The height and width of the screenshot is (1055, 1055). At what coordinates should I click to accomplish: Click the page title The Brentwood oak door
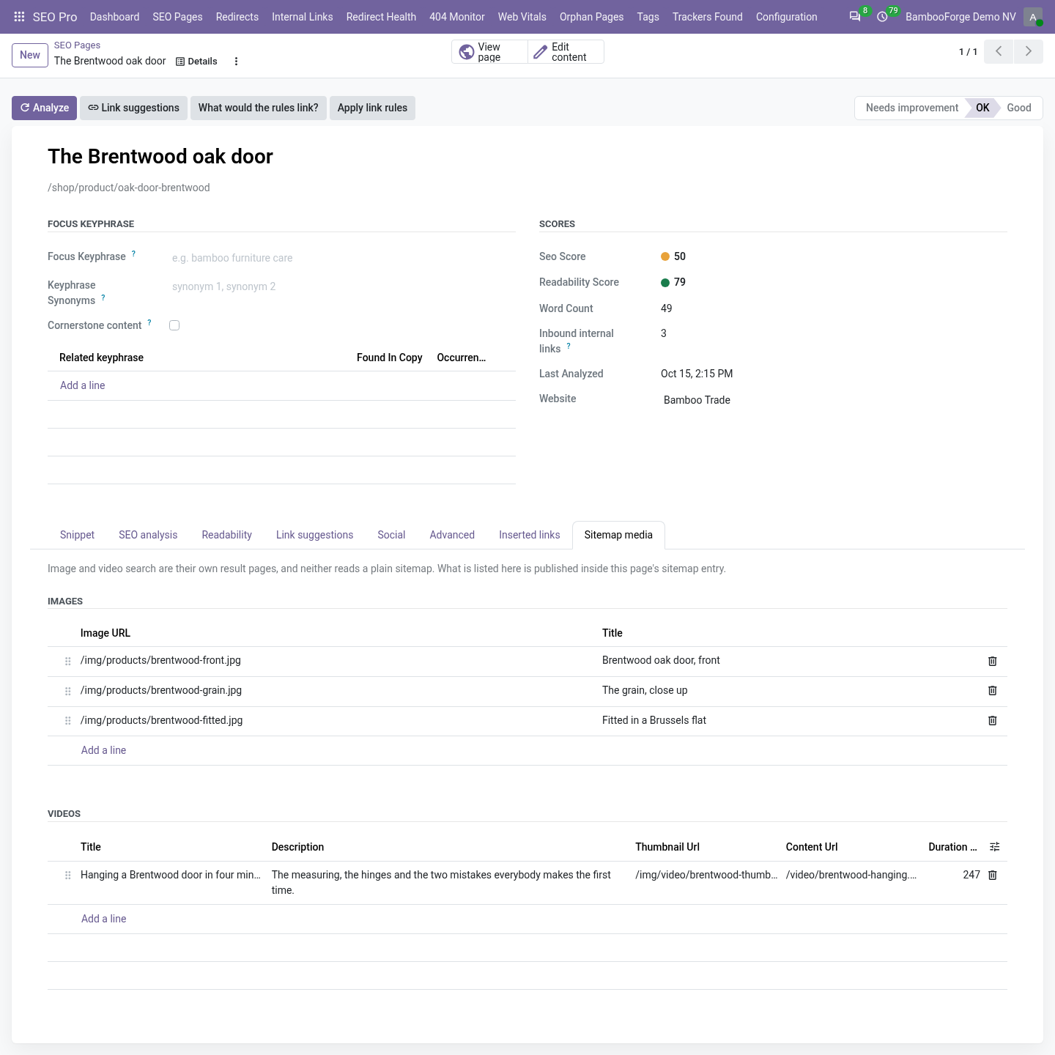(160, 156)
